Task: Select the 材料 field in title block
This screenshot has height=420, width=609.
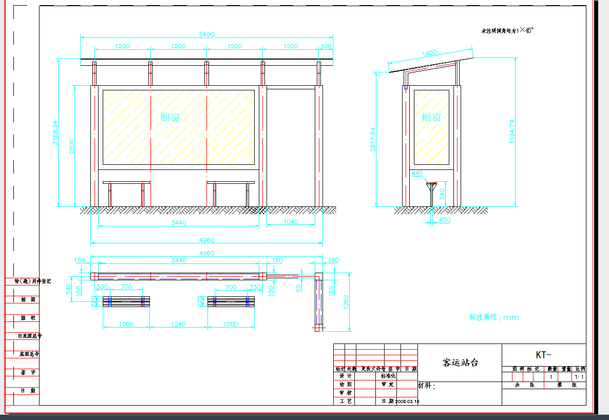Action: pyautogui.click(x=426, y=386)
